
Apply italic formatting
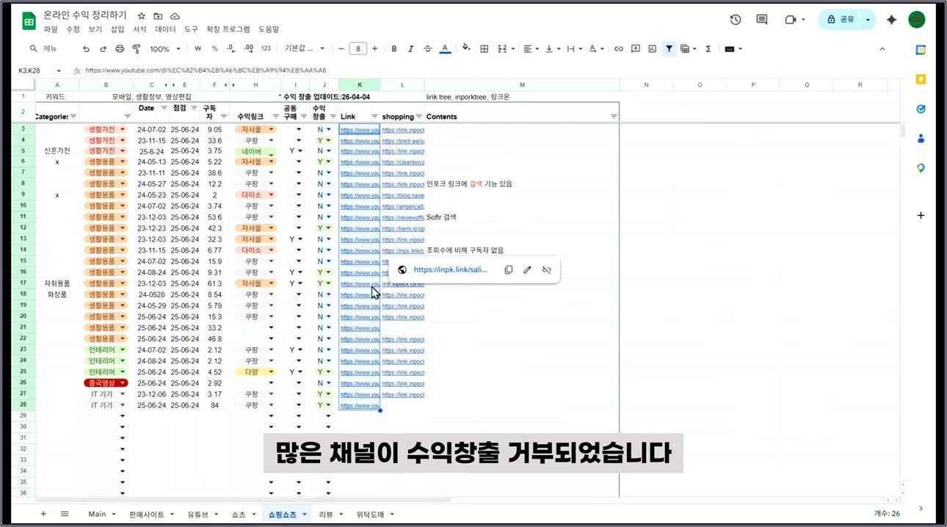point(411,49)
